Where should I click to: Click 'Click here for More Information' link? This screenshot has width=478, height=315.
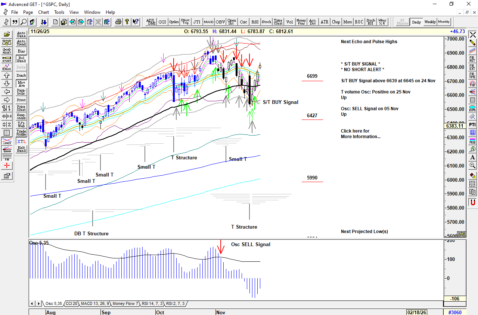360,134
